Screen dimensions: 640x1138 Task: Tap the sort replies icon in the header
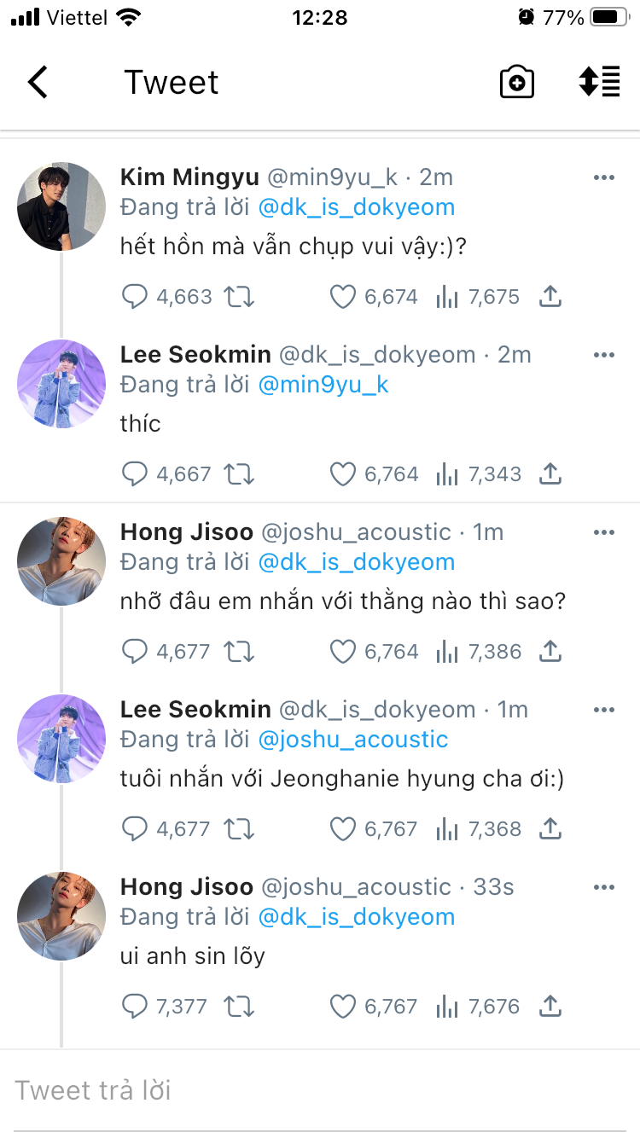pyautogui.click(x=599, y=83)
